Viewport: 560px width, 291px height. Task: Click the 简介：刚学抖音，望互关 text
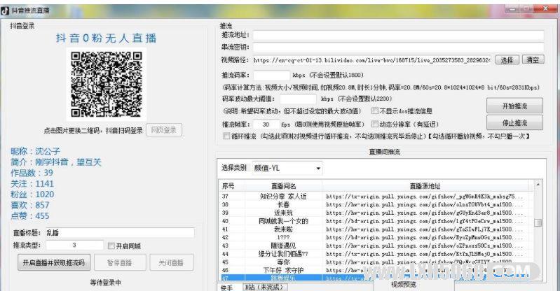coord(56,162)
